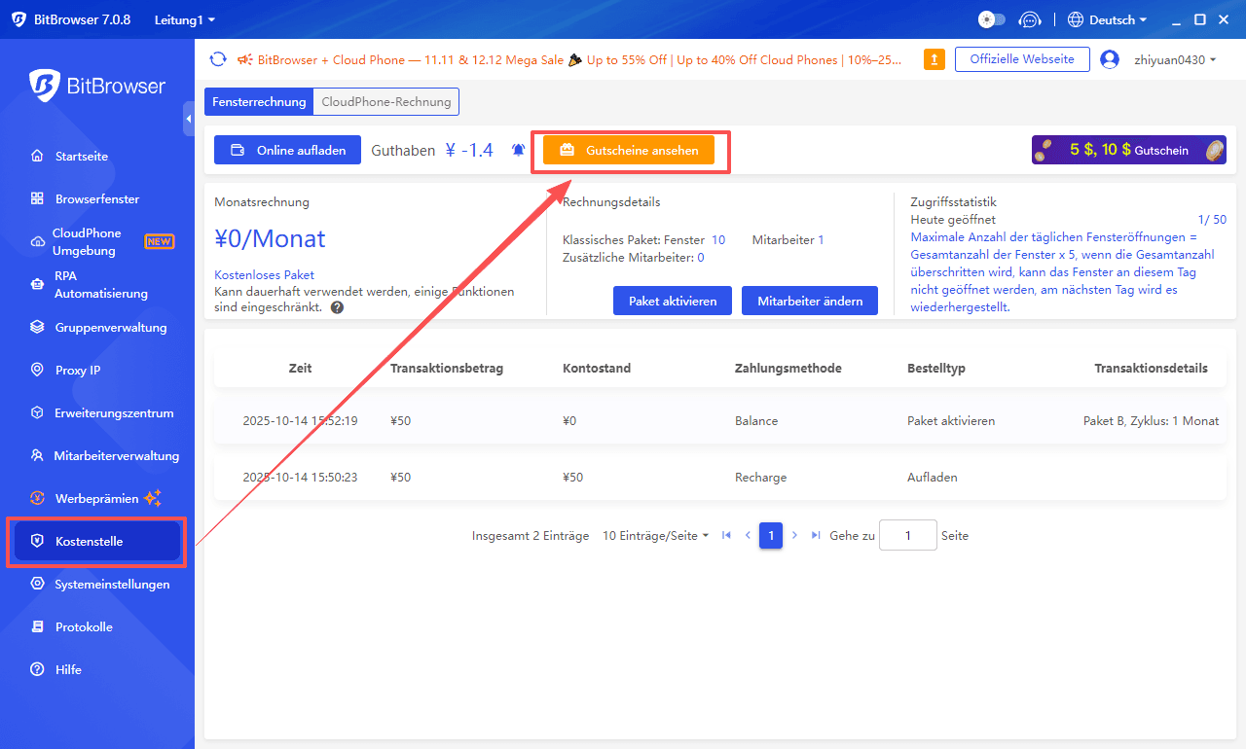Click the Zahlungsmethode column header
Screen dimensions: 1246x749
coord(788,368)
